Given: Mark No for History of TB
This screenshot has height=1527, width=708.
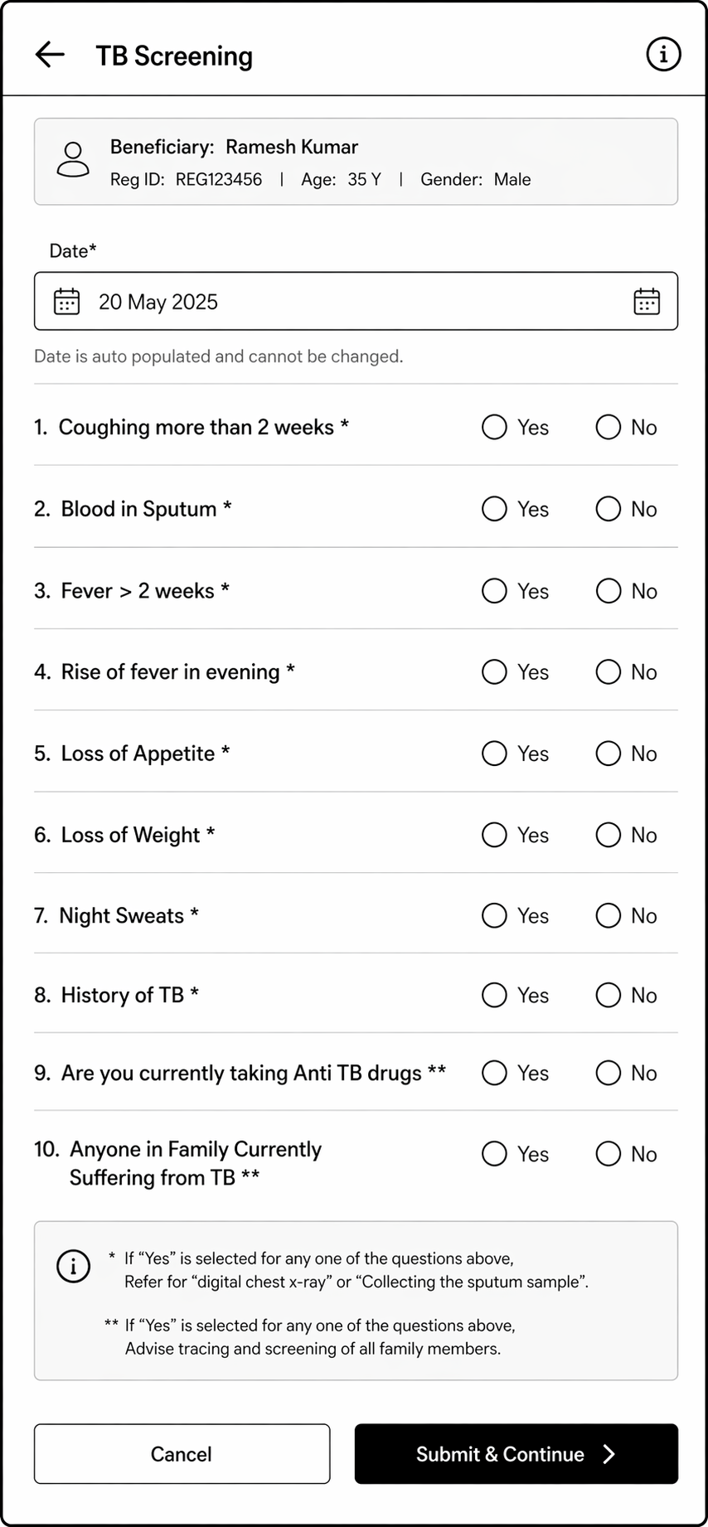Looking at the screenshot, I should (x=608, y=995).
